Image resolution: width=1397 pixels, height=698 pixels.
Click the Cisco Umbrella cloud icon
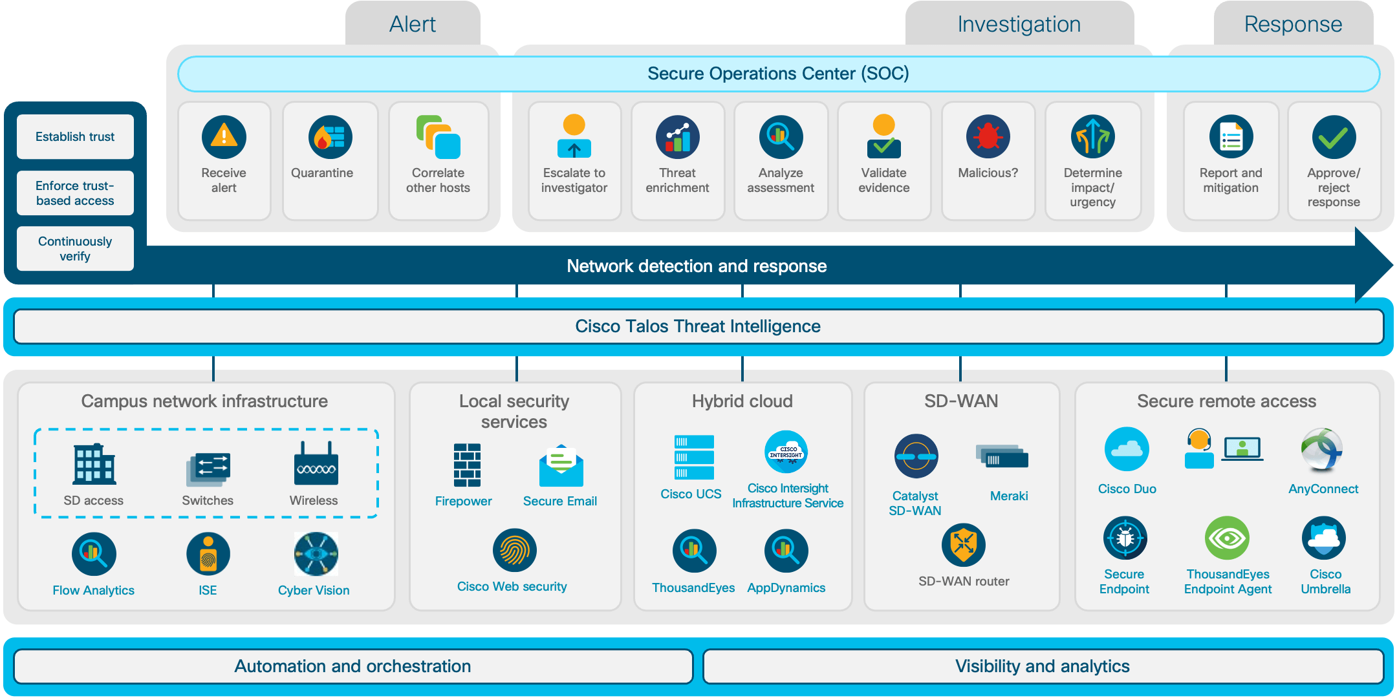pos(1324,538)
